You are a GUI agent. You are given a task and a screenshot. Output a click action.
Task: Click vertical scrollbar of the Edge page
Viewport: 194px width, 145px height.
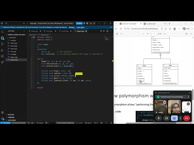click(x=193, y=95)
